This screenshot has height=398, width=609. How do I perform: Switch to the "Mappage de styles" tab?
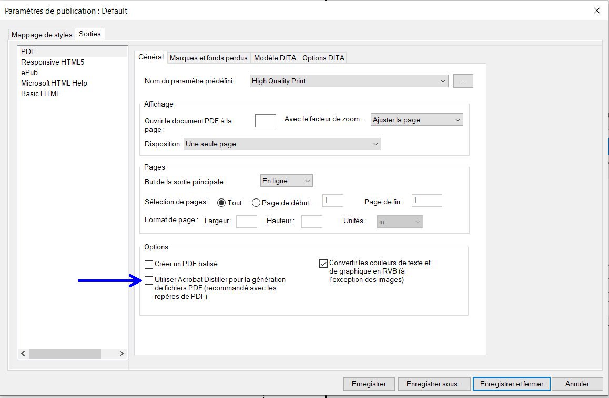pyautogui.click(x=41, y=35)
